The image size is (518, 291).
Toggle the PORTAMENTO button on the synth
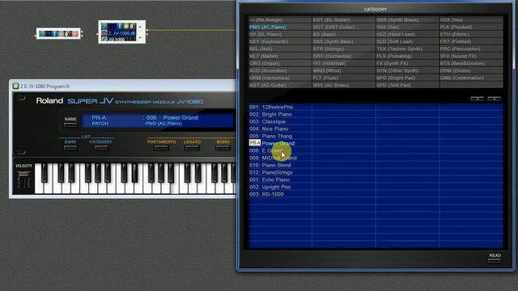point(161,147)
